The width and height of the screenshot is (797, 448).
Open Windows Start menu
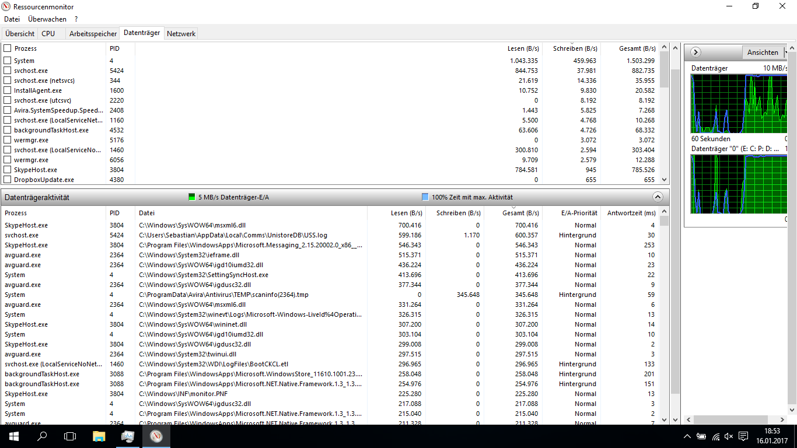click(x=13, y=436)
